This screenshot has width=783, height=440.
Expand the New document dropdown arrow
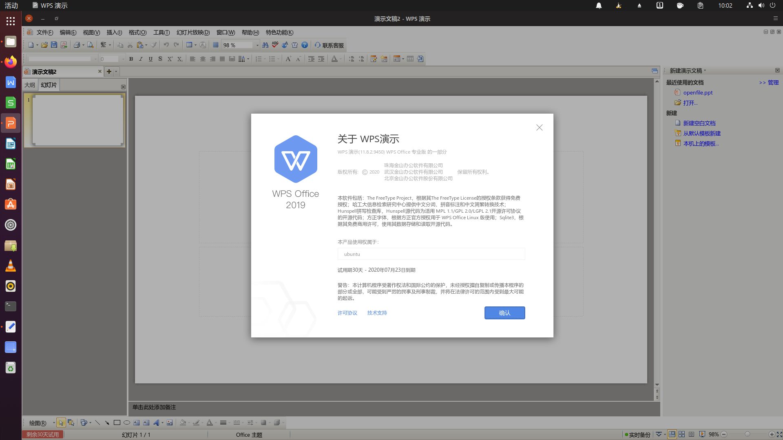tap(37, 45)
